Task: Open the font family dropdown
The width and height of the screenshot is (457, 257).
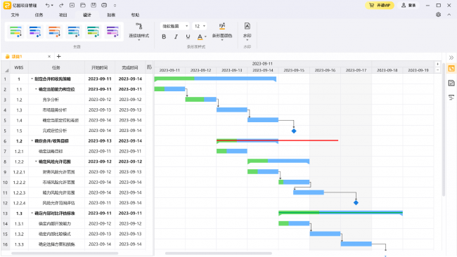Action: coord(174,26)
